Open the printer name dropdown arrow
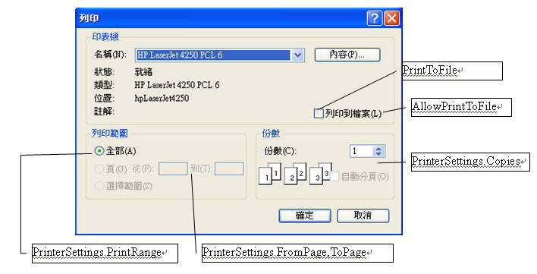The height and width of the screenshot is (274, 537). pos(297,55)
